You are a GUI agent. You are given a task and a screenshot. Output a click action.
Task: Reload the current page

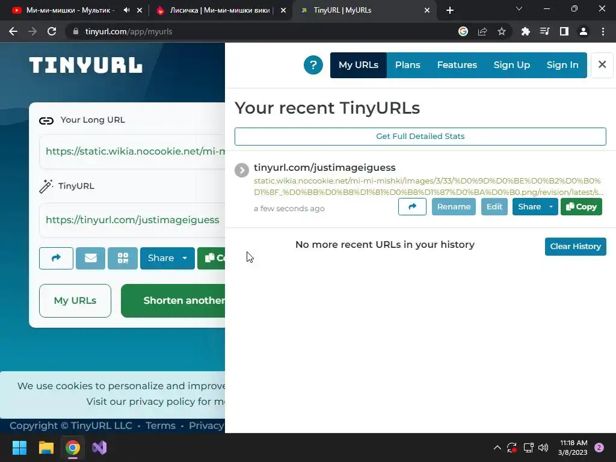52,31
